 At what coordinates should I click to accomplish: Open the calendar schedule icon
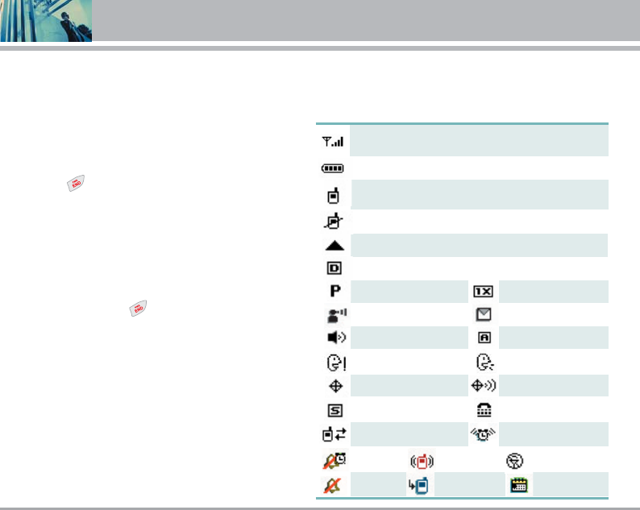tap(519, 485)
